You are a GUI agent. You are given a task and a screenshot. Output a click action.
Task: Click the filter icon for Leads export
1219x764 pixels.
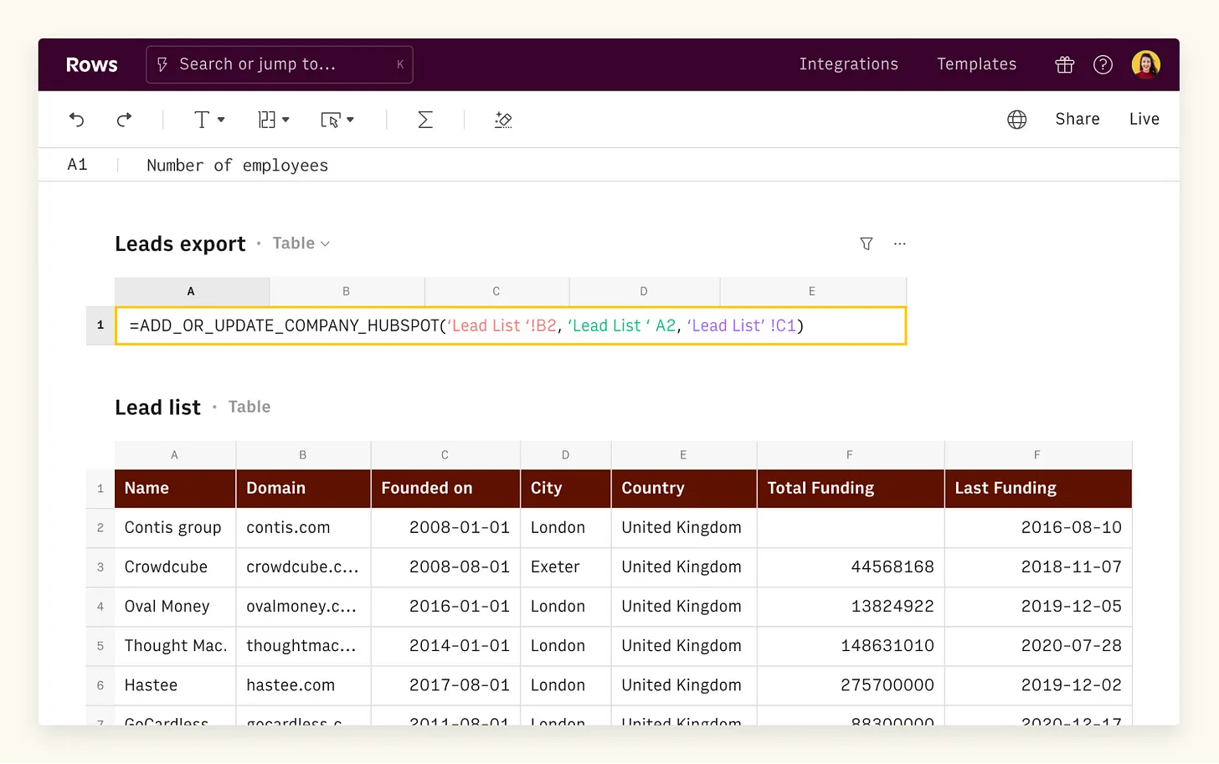(867, 244)
